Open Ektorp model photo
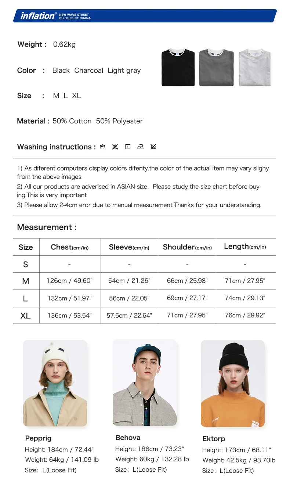Viewport: 290px width, 500px height. pyautogui.click(x=233, y=384)
